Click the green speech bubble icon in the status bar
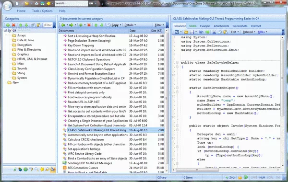This screenshot has height=182, width=288. [246, 177]
